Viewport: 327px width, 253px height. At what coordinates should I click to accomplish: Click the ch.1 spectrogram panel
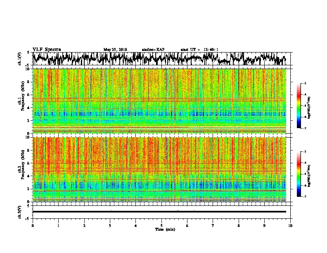coord(159,101)
